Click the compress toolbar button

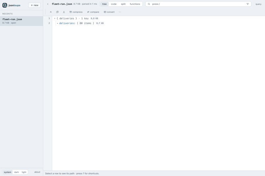76,12
